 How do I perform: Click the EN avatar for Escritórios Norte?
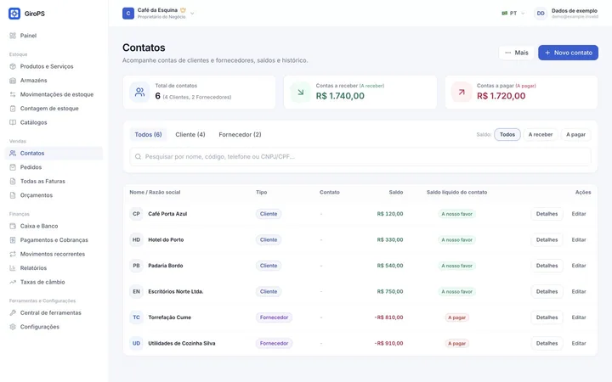136,291
